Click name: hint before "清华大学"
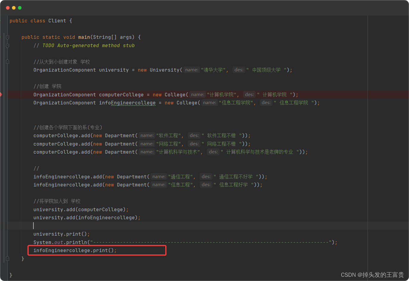The height and width of the screenshot is (281, 409). 192,70
